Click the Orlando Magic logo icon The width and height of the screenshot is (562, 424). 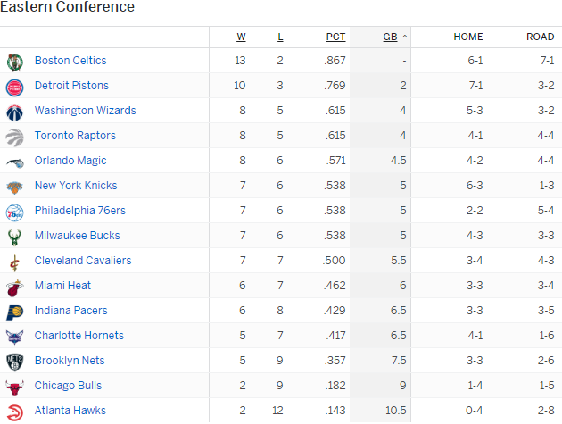14,162
